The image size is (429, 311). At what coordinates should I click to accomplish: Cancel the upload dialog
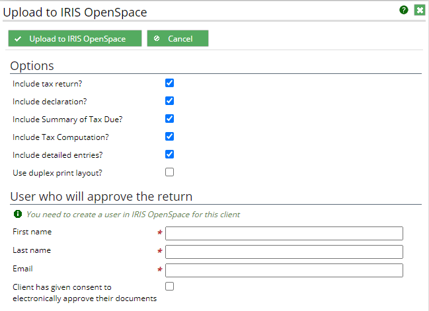point(178,38)
